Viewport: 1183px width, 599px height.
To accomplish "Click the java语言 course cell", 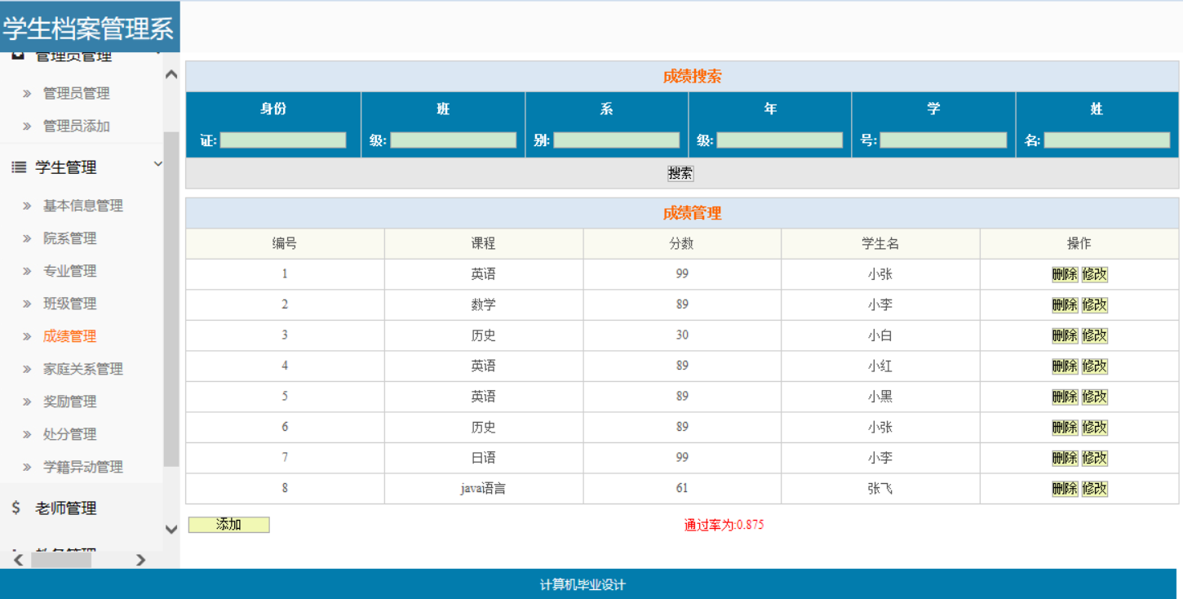I will click(483, 489).
